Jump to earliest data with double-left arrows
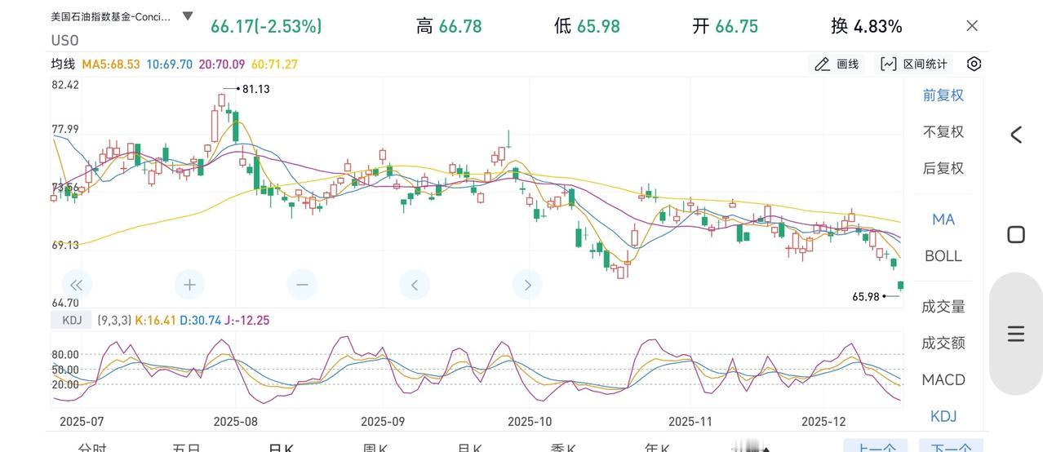Viewport: 1043px width, 452px height. [x=77, y=285]
